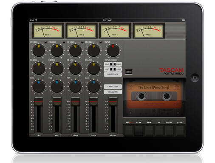Hit the STOP transport key
The image size is (215, 163).
(179, 131)
